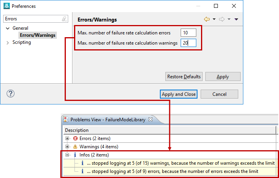Viewport: 279px width, 178px height.
Task: Clear the filter text with eraser icon
Action: pyautogui.click(x=65, y=19)
